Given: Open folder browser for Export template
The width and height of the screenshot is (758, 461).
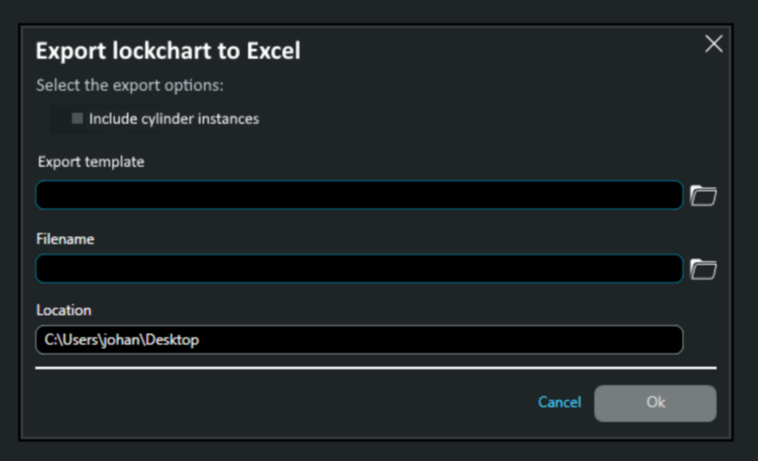Looking at the screenshot, I should click(x=703, y=196).
